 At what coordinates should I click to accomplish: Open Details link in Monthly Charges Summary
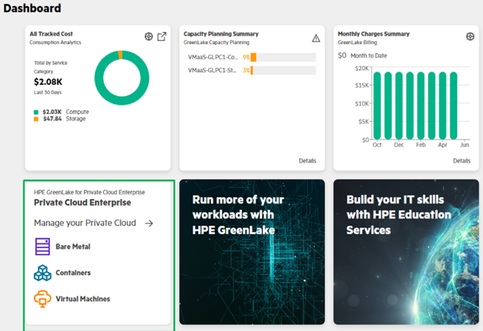(x=461, y=160)
